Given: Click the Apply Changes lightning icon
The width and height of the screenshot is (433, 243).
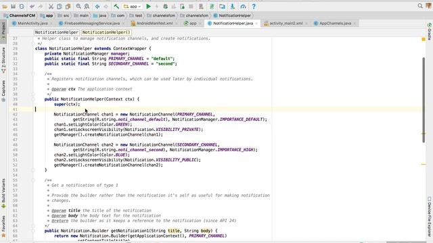Looking at the screenshot, I should 157,6.
